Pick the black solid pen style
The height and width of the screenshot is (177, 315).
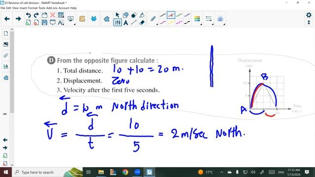pyautogui.click(x=163, y=15)
